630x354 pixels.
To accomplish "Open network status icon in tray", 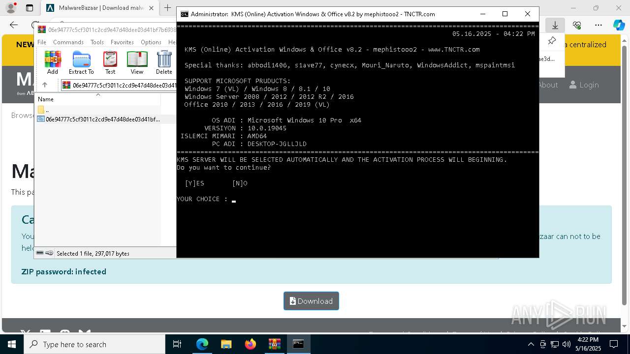I will tap(555, 344).
